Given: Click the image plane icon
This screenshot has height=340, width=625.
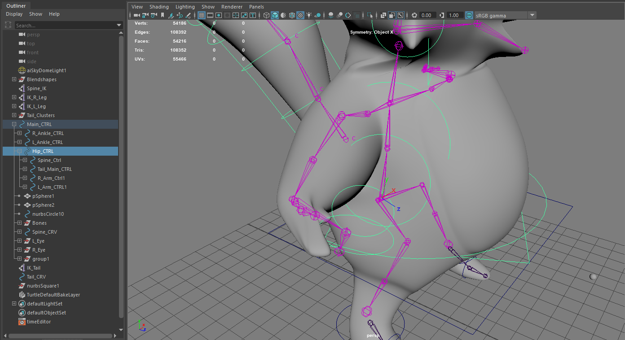Looking at the screenshot, I should tap(171, 15).
